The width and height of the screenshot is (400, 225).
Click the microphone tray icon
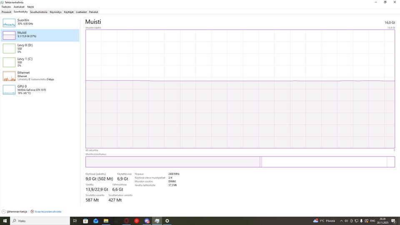coord(361,221)
